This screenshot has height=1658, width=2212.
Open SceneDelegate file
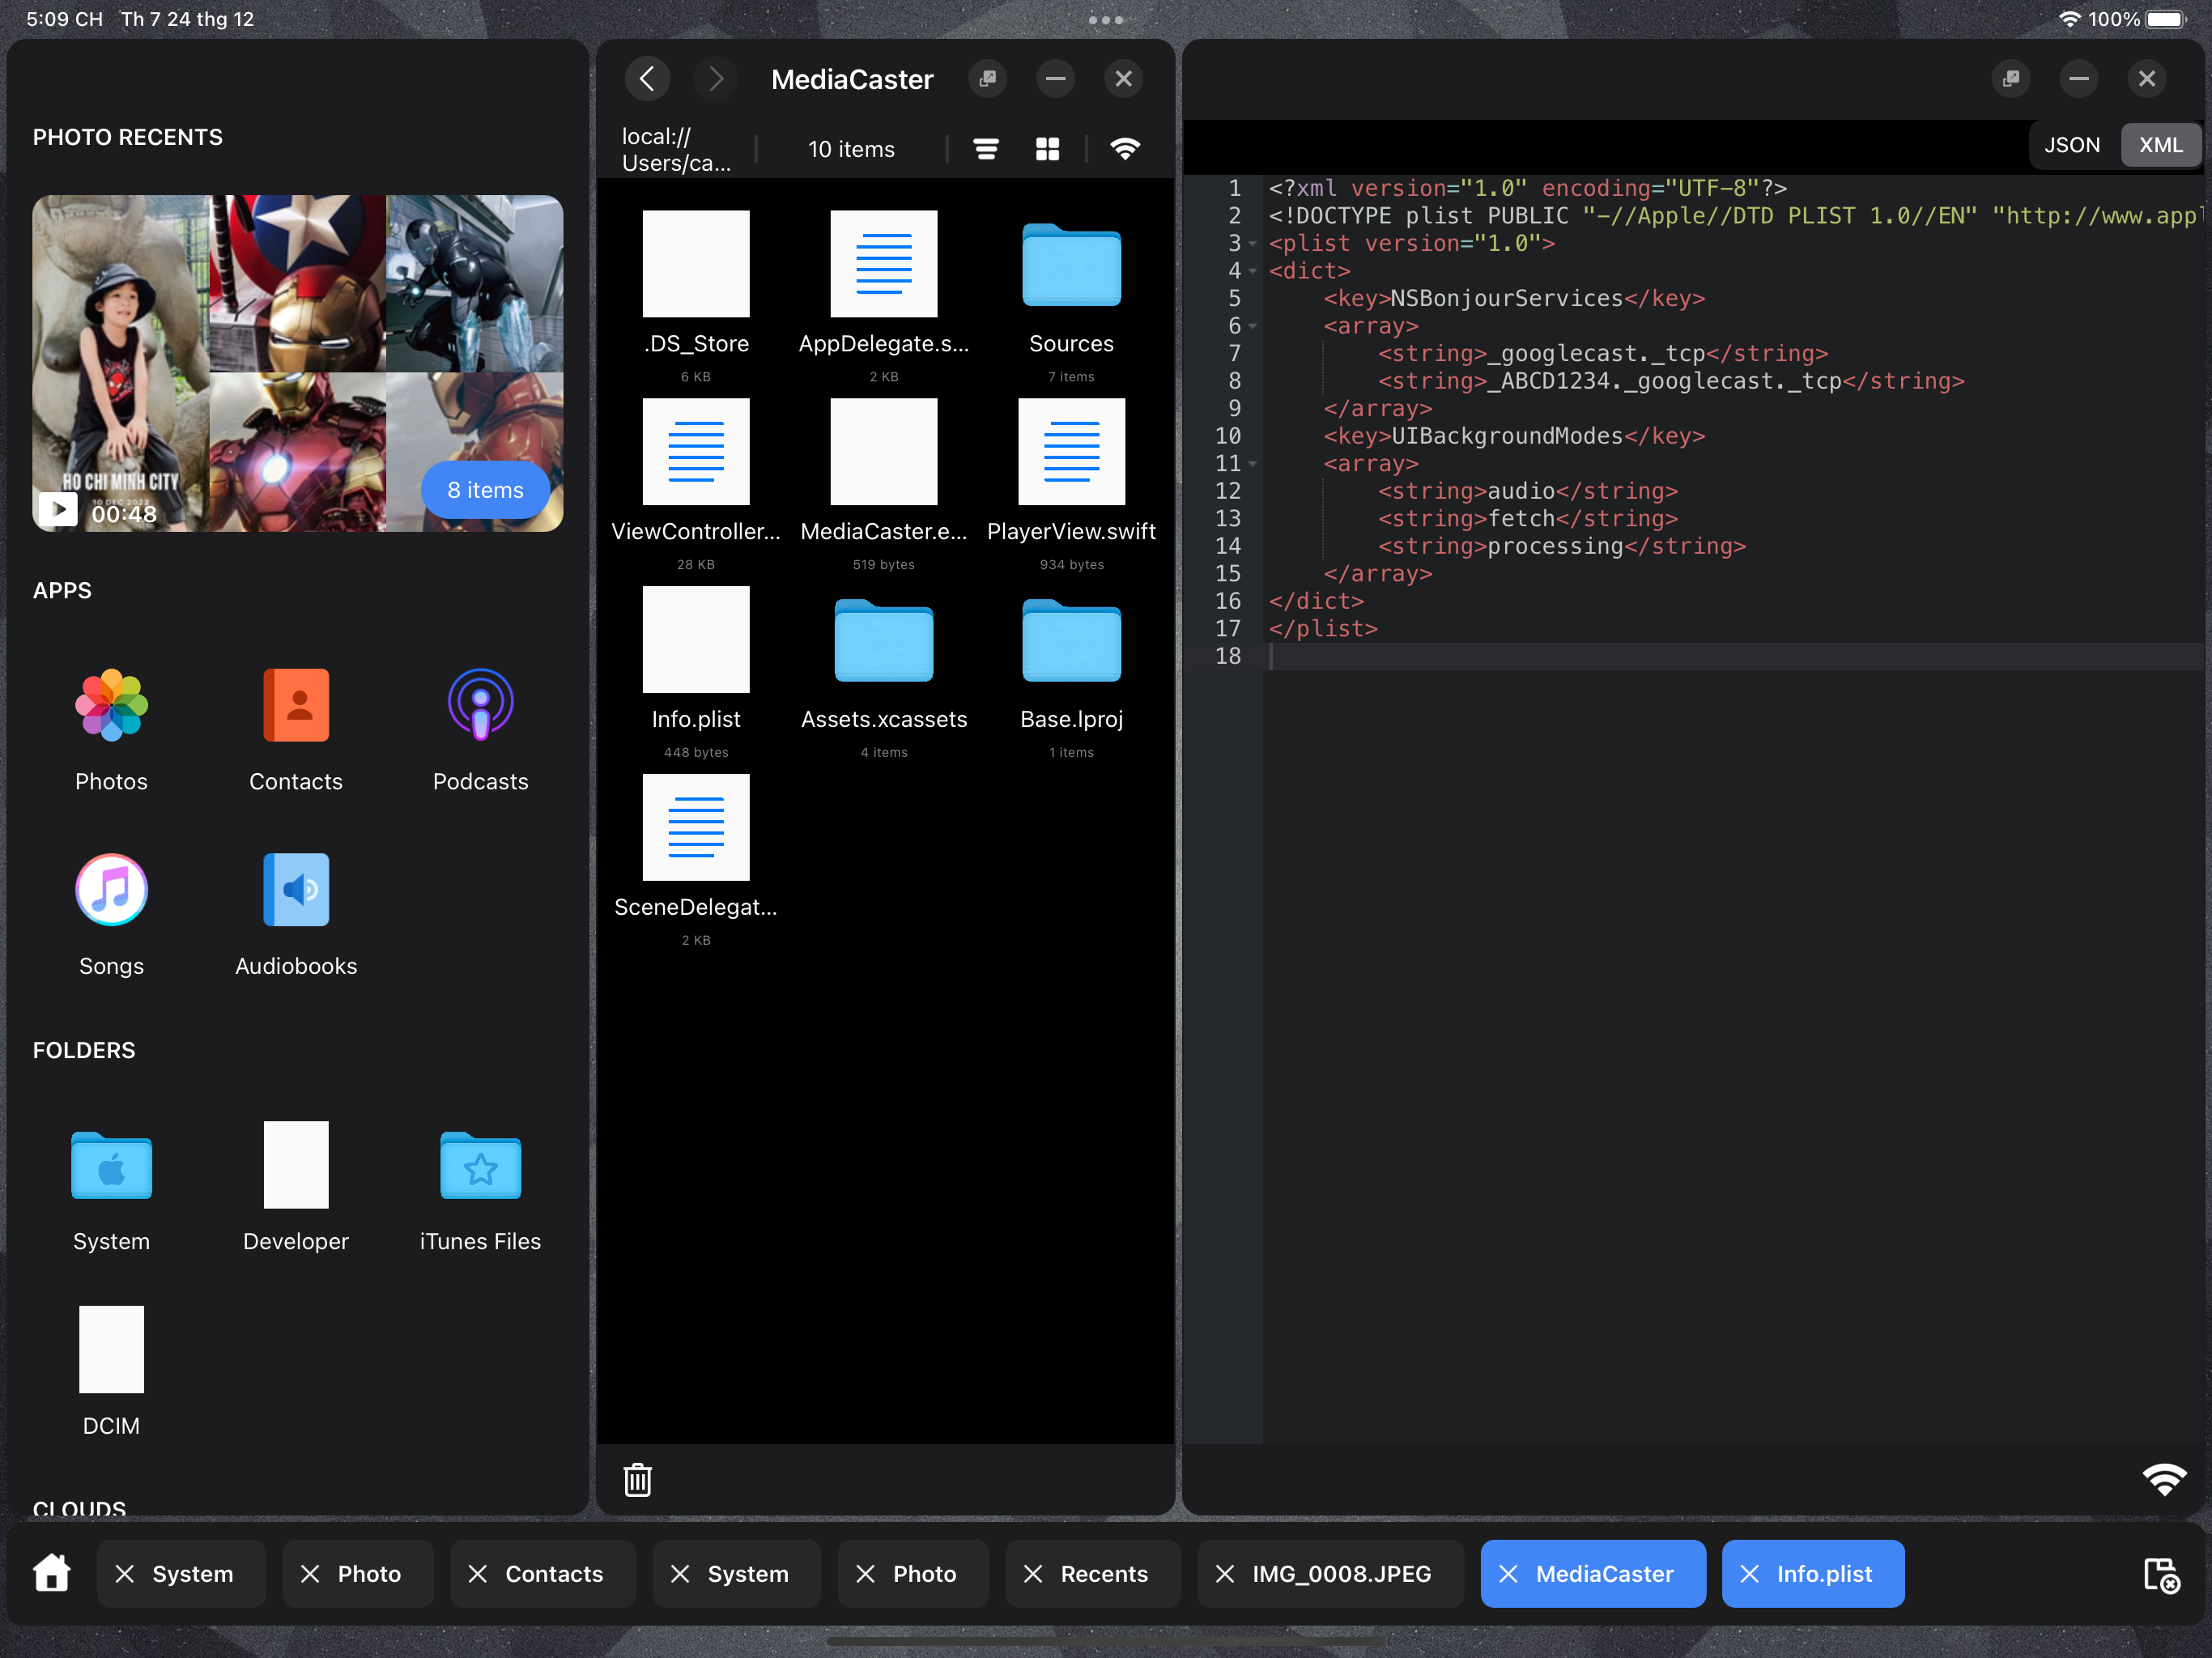tap(696, 861)
